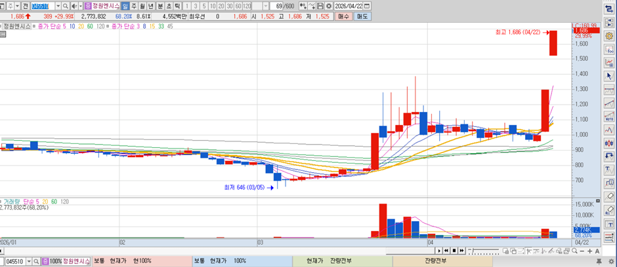This screenshot has height=267, width=617.
Task: Click the 매도 sell button
Action: pyautogui.click(x=362, y=16)
